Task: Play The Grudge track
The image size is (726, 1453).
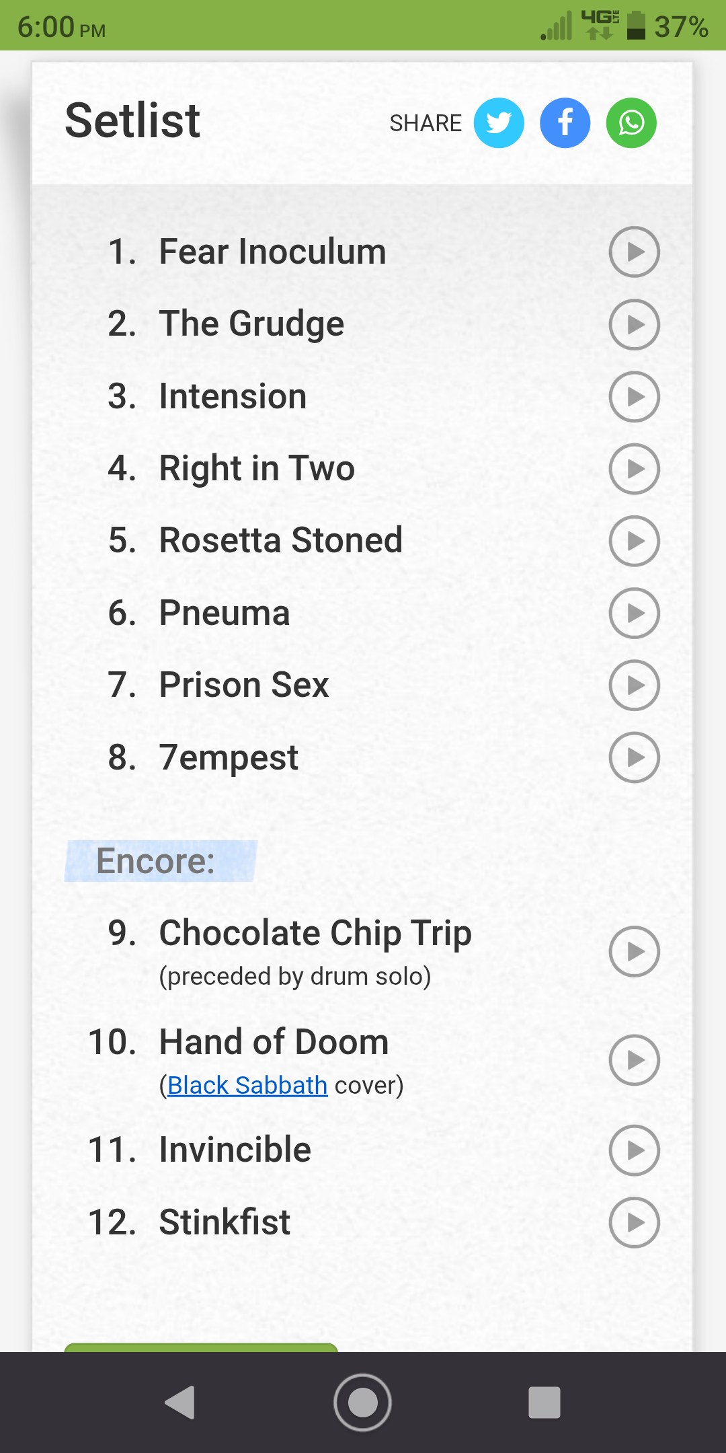Action: 634,324
